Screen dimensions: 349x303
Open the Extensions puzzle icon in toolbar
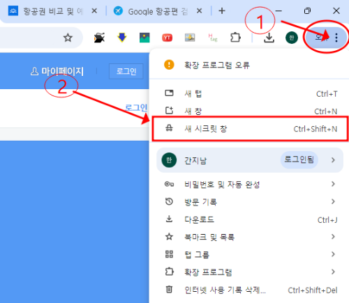click(x=235, y=38)
